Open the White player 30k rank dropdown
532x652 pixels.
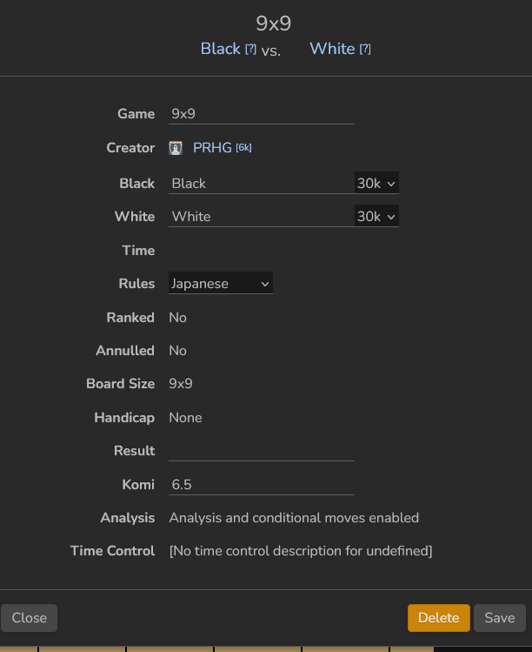click(376, 216)
